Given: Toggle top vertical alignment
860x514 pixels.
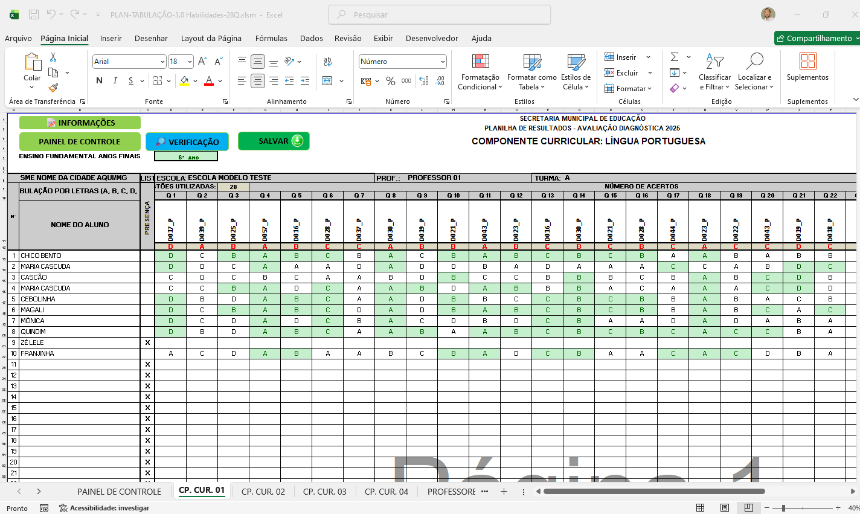Looking at the screenshot, I should click(x=242, y=61).
